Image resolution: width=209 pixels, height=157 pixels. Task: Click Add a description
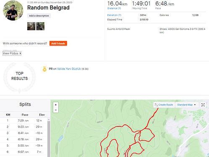point(39,16)
